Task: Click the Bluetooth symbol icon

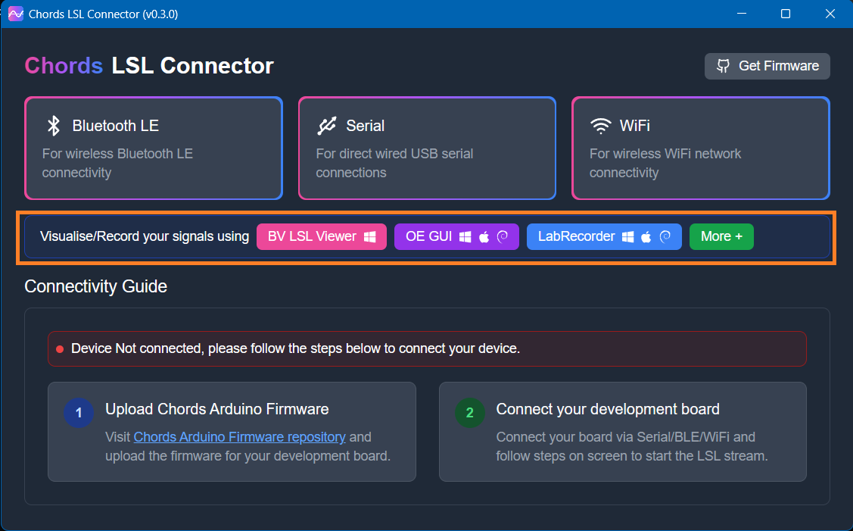Action: click(x=53, y=125)
